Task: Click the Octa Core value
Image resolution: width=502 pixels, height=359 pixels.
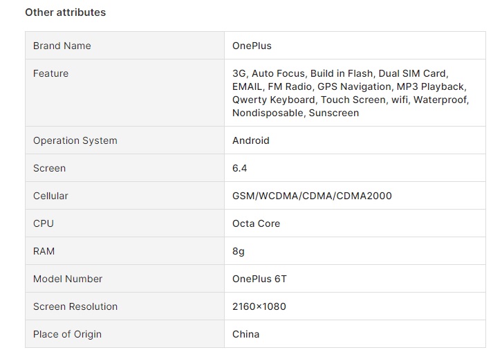Action: [256, 223]
